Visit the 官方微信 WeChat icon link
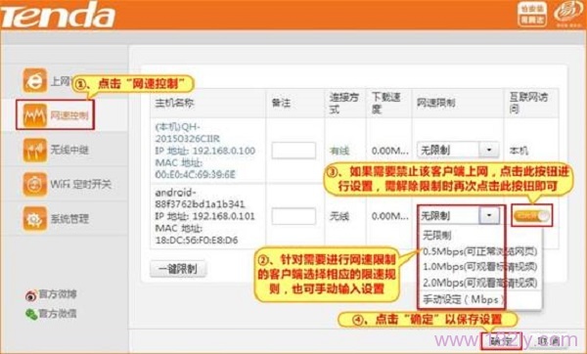Screen dimensions: 587x354 pos(31,314)
